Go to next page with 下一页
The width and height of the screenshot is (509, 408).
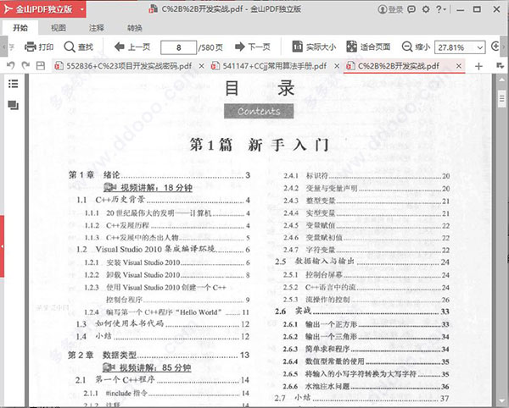(253, 47)
